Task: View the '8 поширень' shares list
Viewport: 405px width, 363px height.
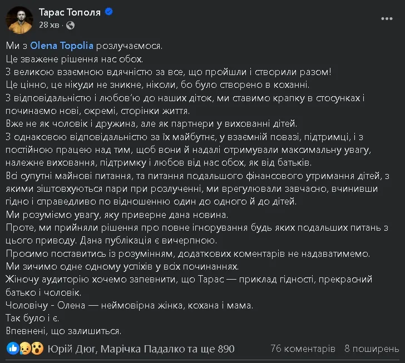Action: coord(372,349)
